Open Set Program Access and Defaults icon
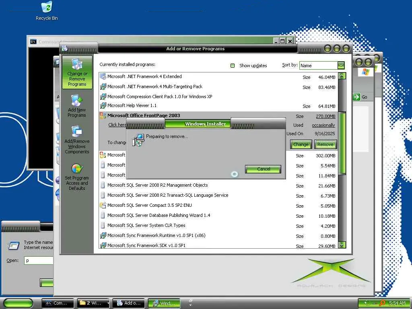This screenshot has height=309, width=412. tap(77, 177)
